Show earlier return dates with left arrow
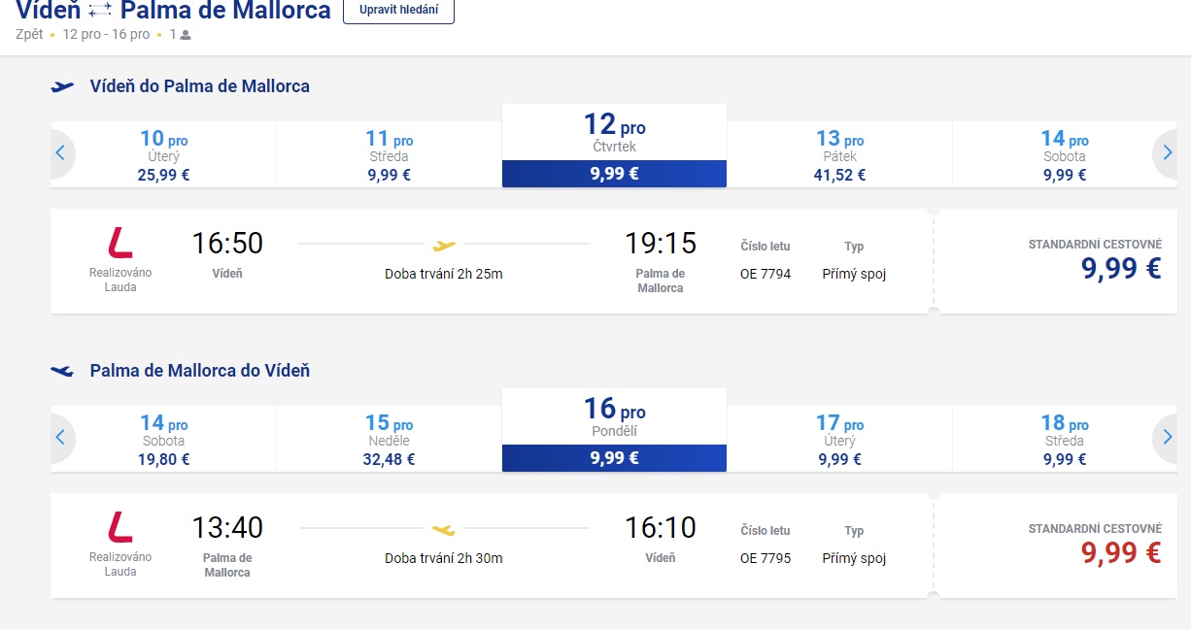 tap(60, 438)
